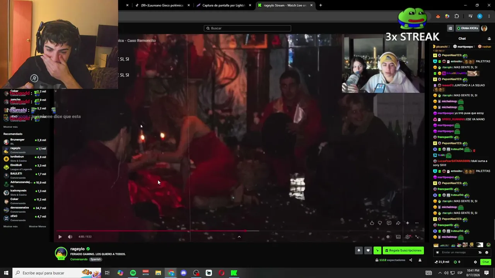Open the Chat panel tab header

coord(462,39)
